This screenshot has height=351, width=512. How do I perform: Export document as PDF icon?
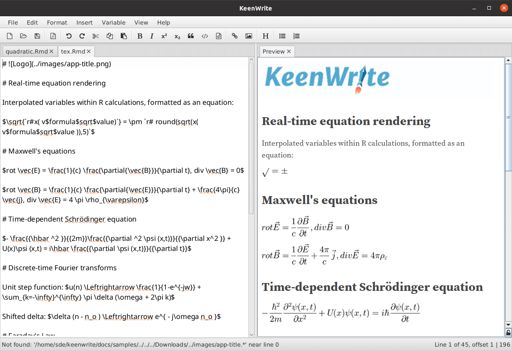[53, 36]
